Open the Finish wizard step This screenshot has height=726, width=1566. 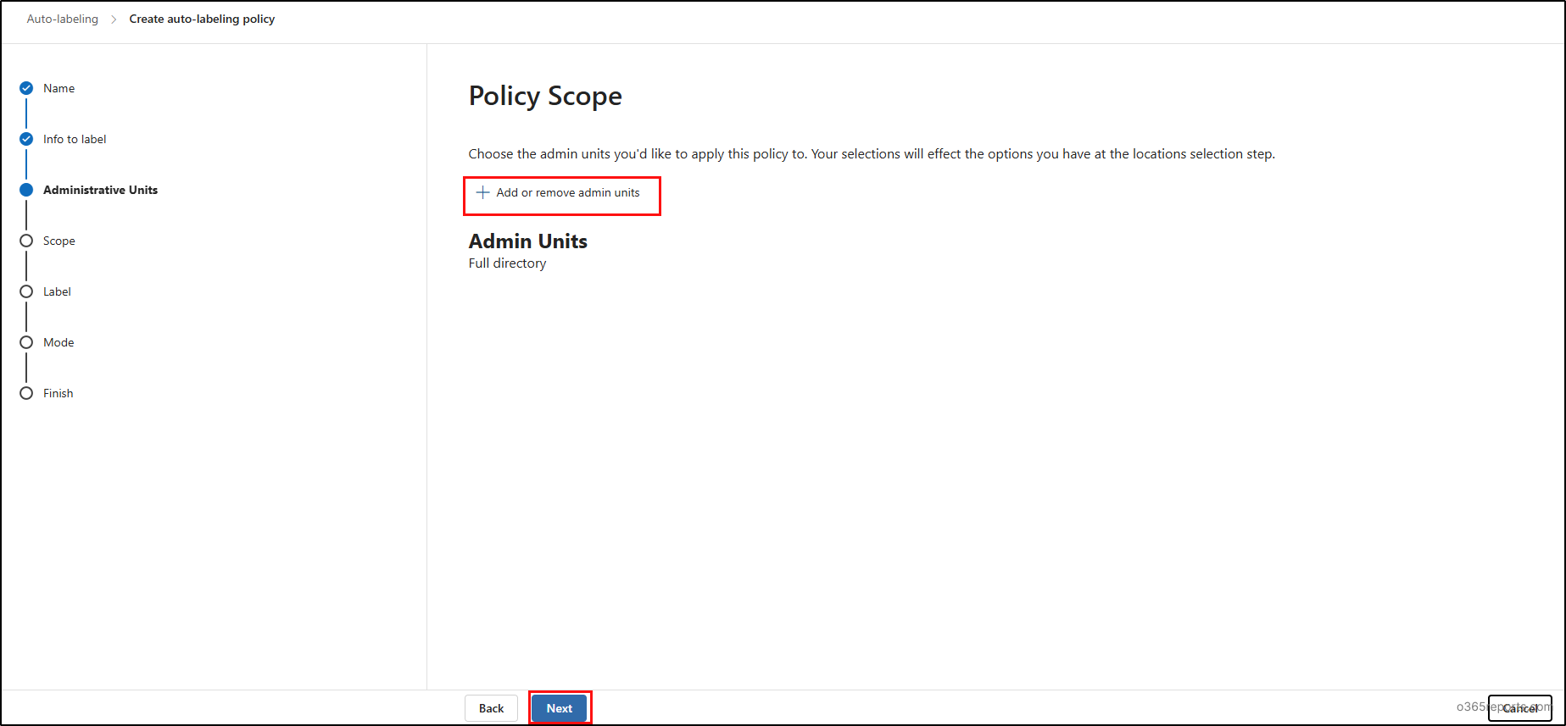pos(58,393)
